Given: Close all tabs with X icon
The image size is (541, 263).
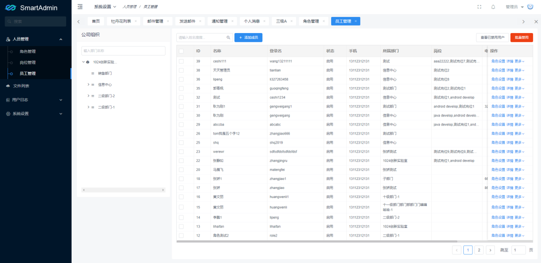Looking at the screenshot, I should pos(536,21).
